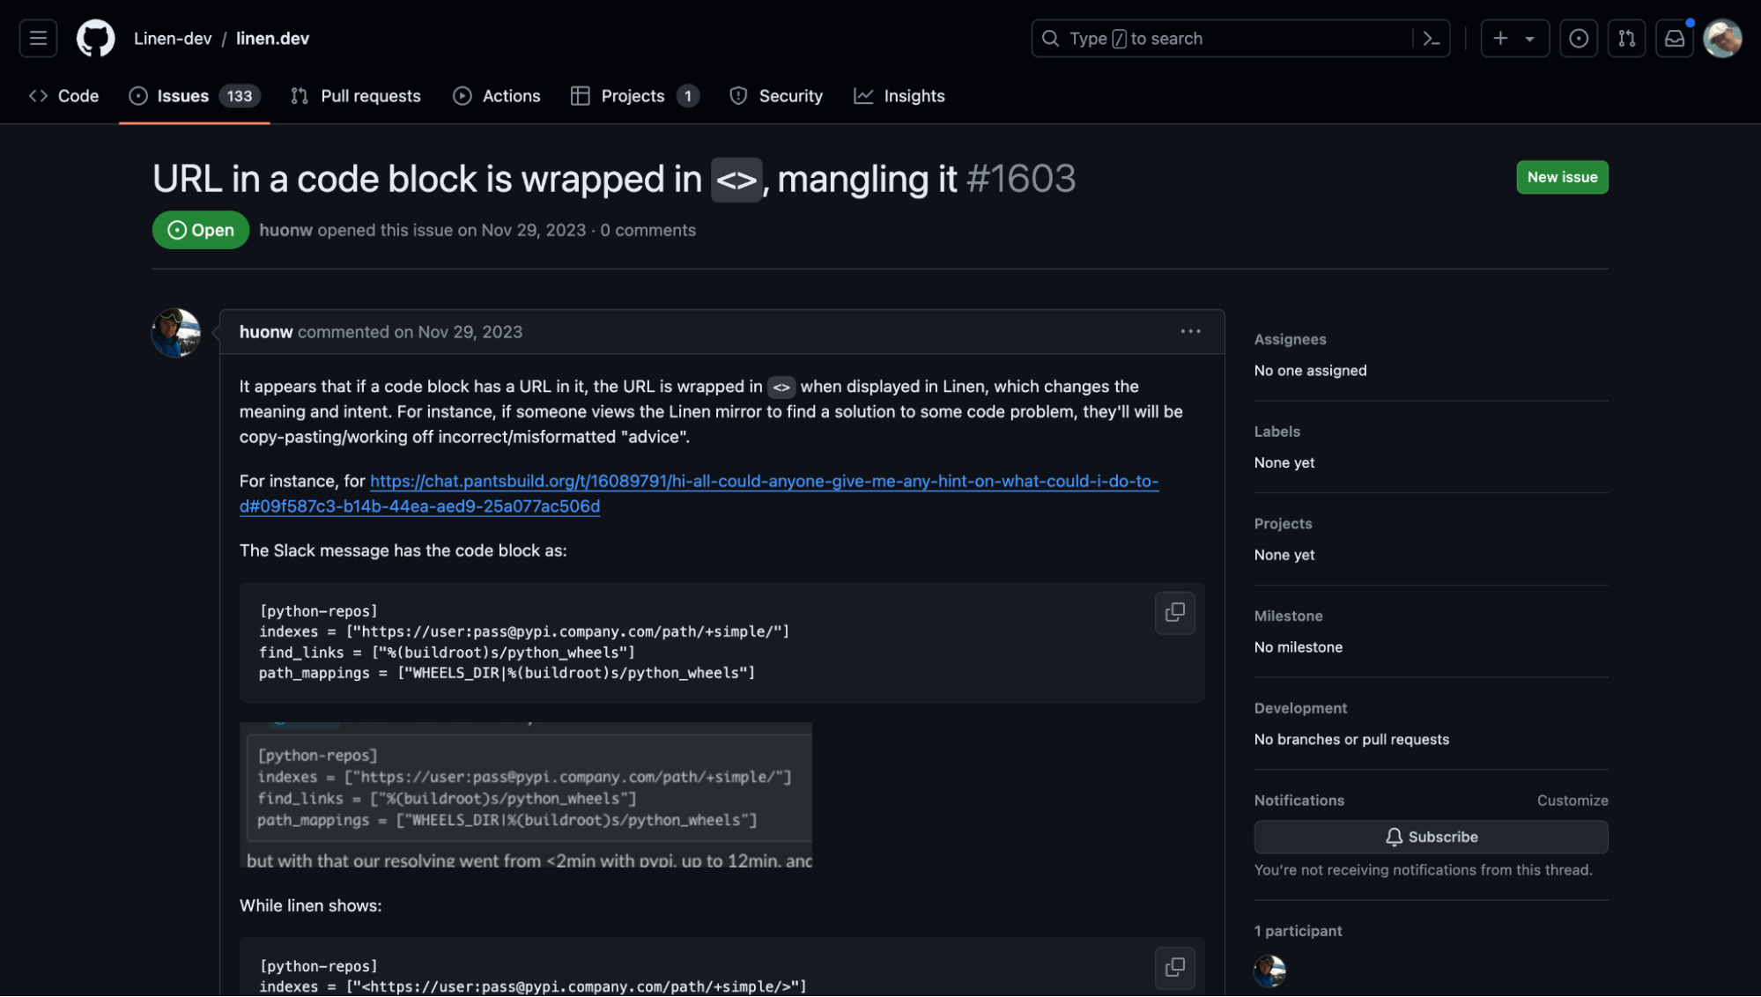Click the Assignees sidebar heading
The width and height of the screenshot is (1761, 997).
pyautogui.click(x=1290, y=339)
